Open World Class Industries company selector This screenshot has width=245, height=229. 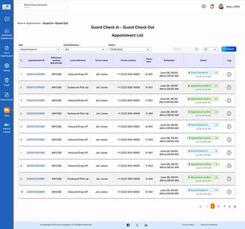tap(43, 6)
